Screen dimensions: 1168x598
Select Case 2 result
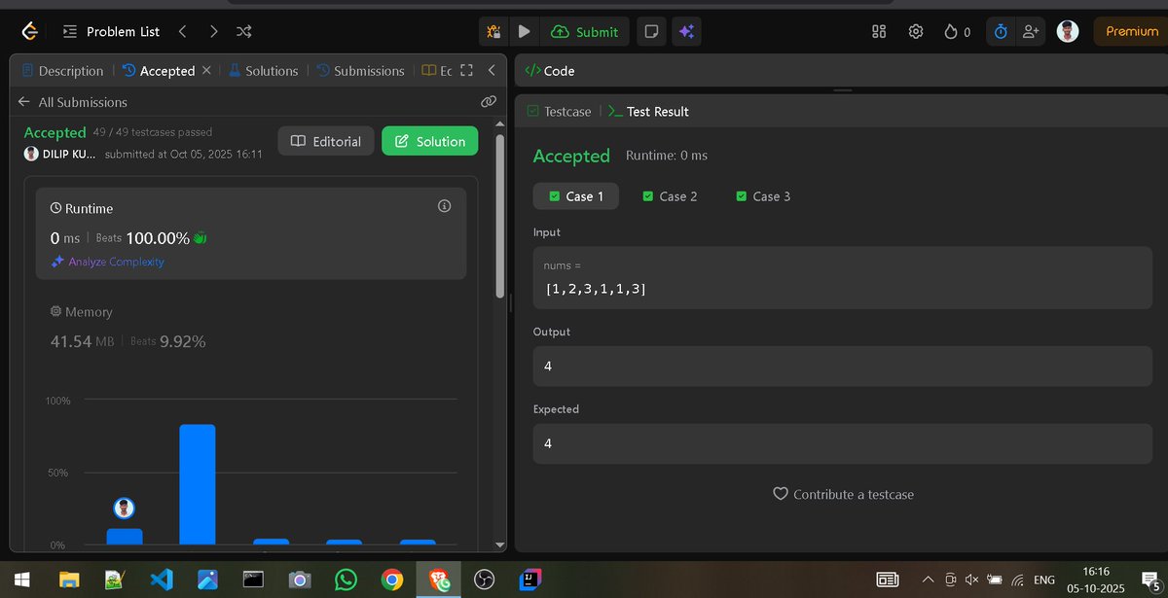coord(671,196)
